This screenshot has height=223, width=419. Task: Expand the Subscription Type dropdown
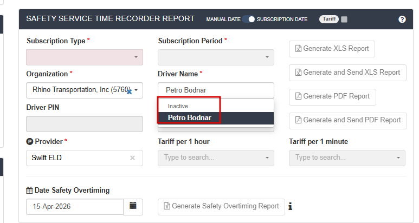coord(136,57)
